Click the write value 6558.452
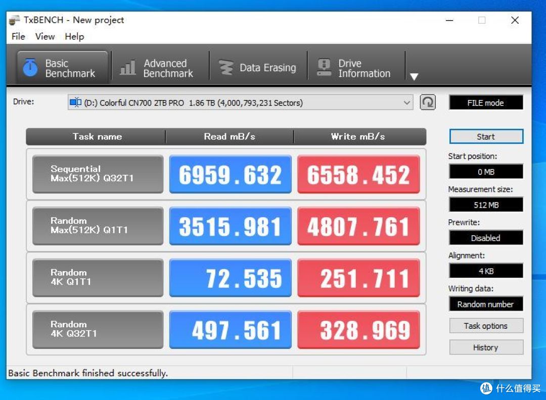 pos(358,174)
